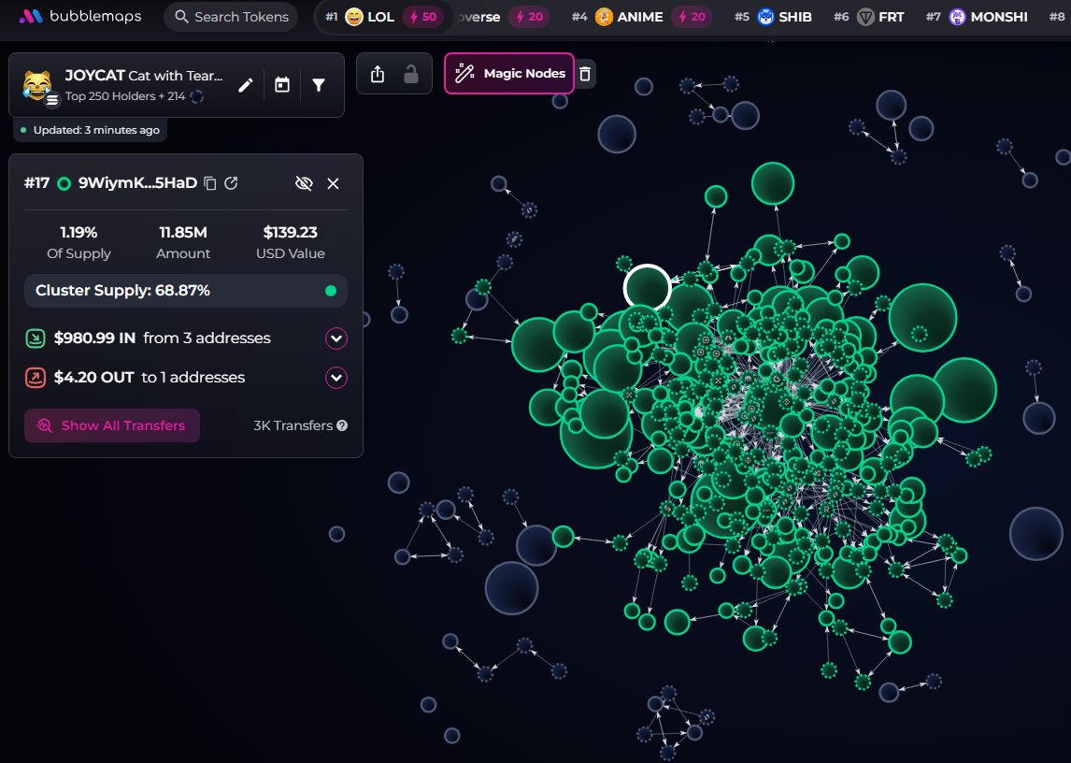Click the Search Tokens field

point(230,17)
